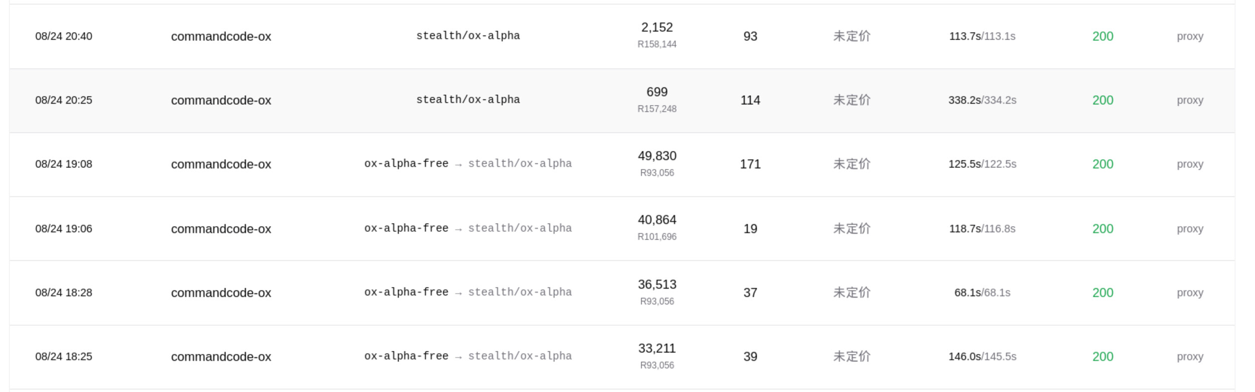
Task: Click stealth/ox-alpha target in 18:28 row
Action: 520,292
